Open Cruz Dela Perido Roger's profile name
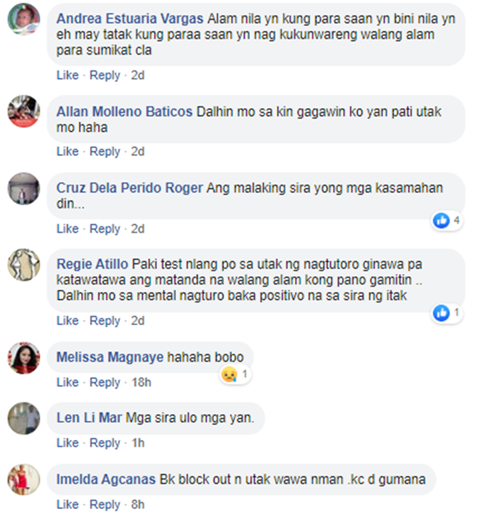The width and height of the screenshot is (497, 519). (129, 188)
